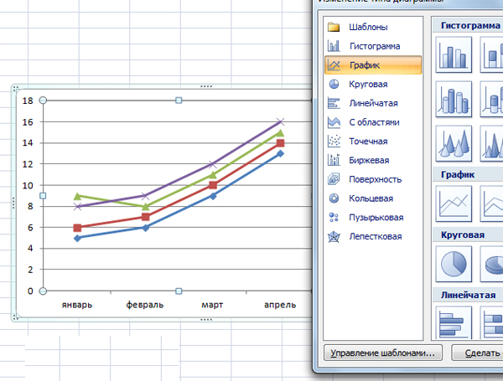This screenshot has height=381, width=503.
Task: Select first clustered column thumbnail under Гистограмма
Action: 454,57
